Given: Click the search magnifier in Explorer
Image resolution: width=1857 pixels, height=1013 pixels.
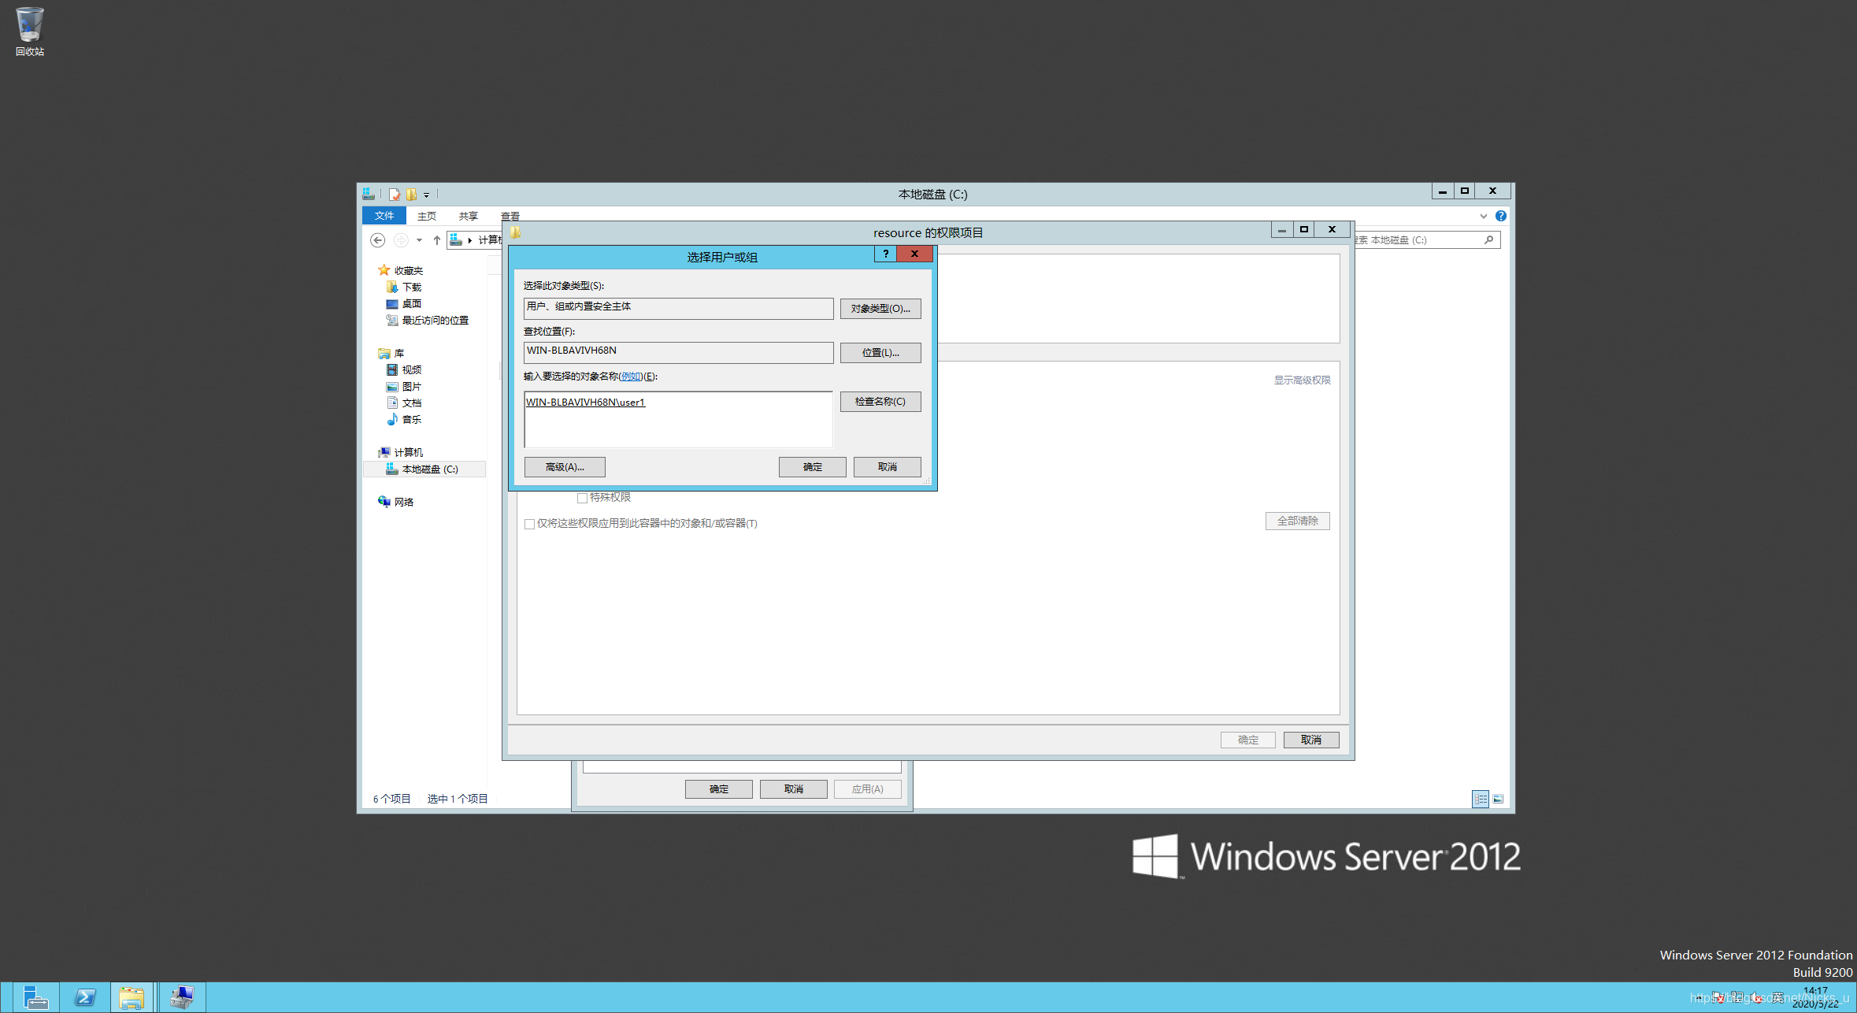Looking at the screenshot, I should coord(1488,240).
